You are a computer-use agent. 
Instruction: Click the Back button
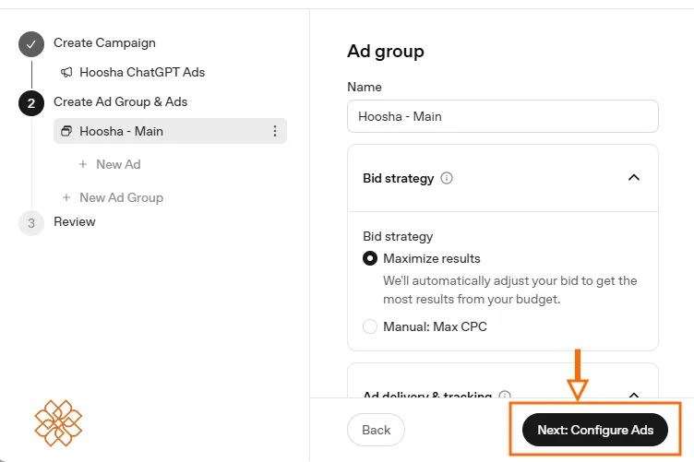[376, 430]
